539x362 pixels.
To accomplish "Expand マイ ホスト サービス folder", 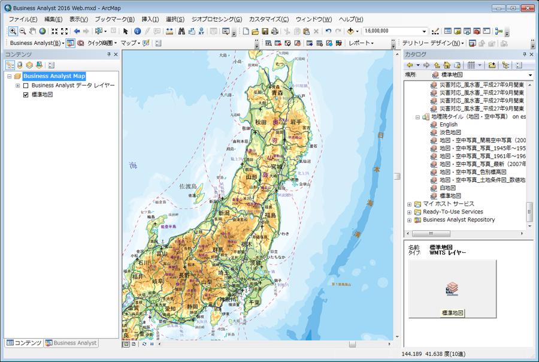I will coord(410,204).
